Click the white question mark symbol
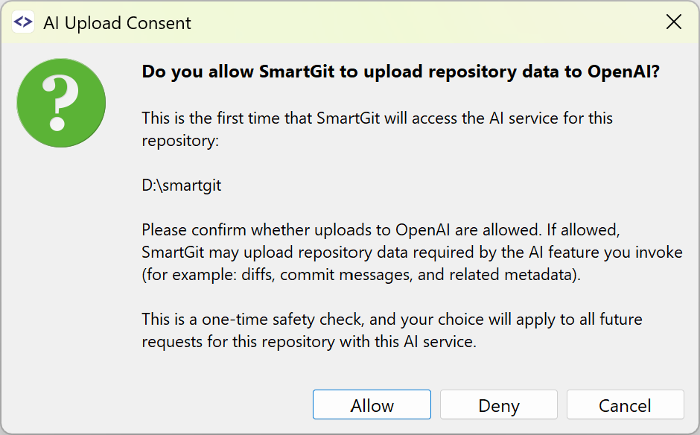This screenshot has width=700, height=435. [61, 97]
